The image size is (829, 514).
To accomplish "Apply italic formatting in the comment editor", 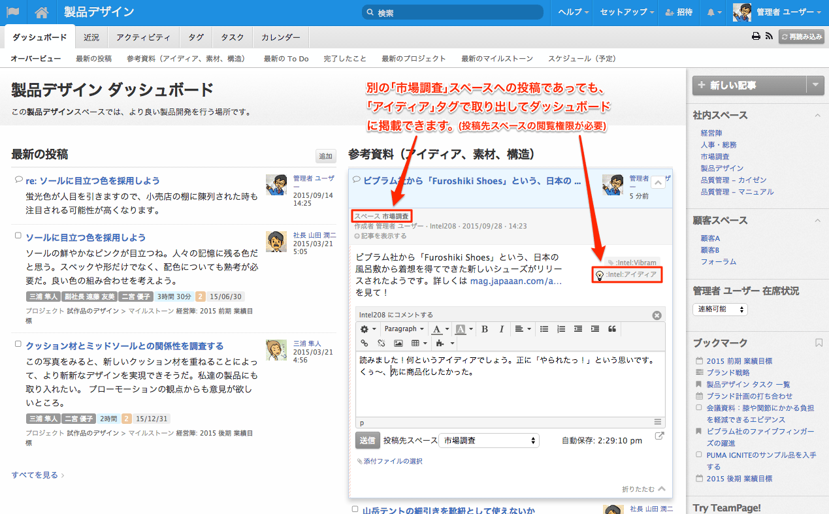I will 502,329.
